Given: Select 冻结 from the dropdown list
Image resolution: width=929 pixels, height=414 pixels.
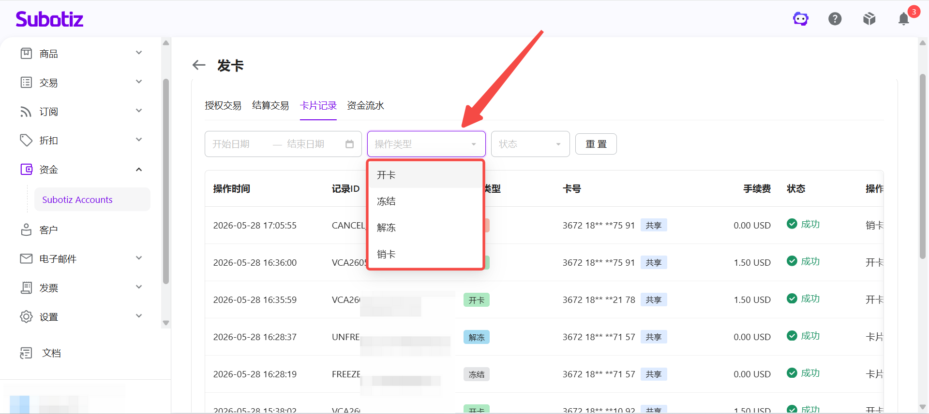Looking at the screenshot, I should 426,201.
